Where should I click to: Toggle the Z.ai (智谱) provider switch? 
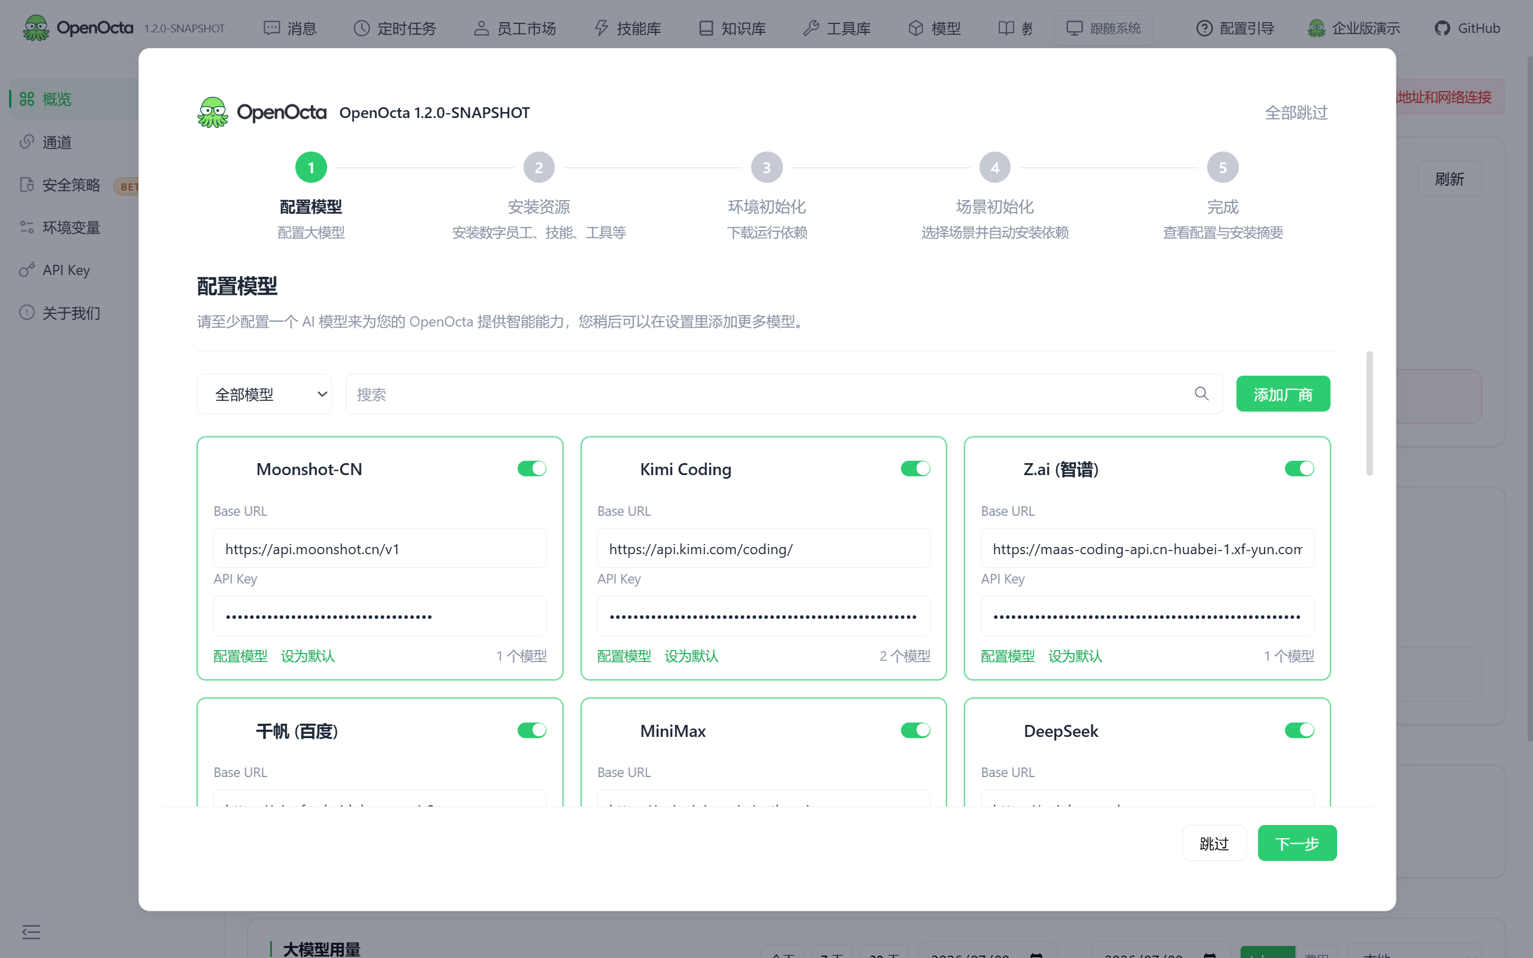click(x=1299, y=469)
